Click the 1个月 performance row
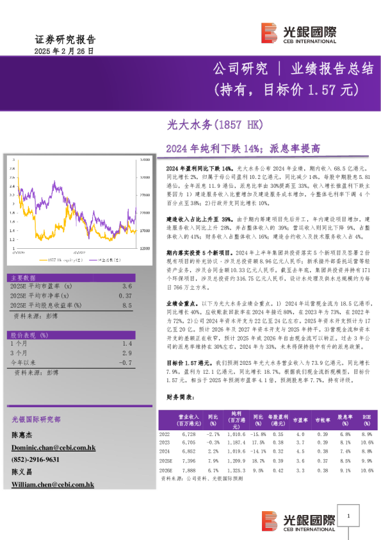 tap(71, 344)
